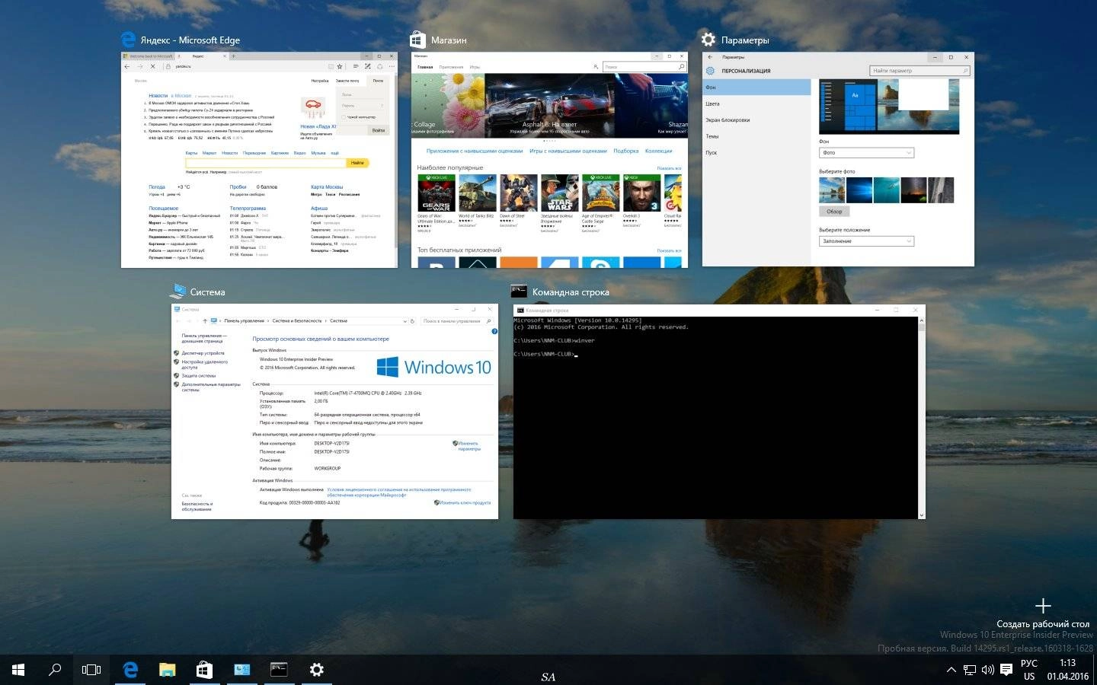Select the Яндекс - Microsoft Edge window title
Image resolution: width=1097 pixels, height=685 pixels.
point(190,40)
